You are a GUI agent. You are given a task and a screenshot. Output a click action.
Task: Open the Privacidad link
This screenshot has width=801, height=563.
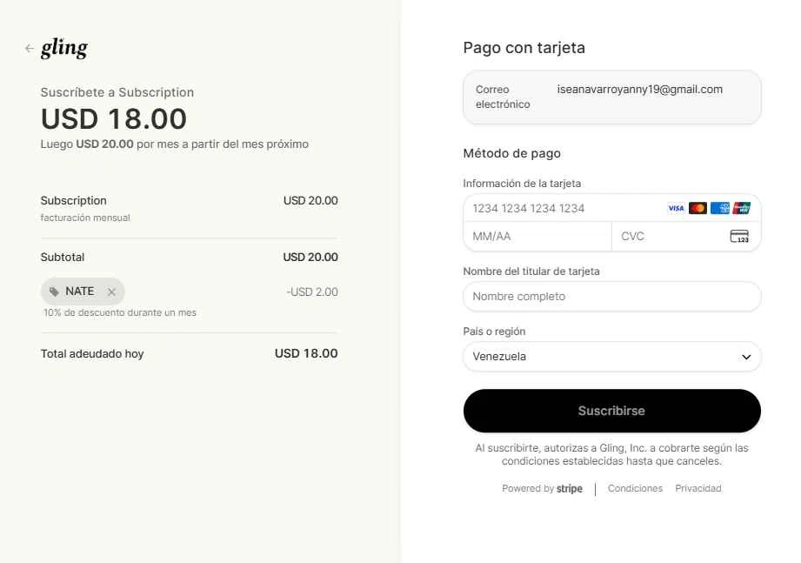(698, 488)
